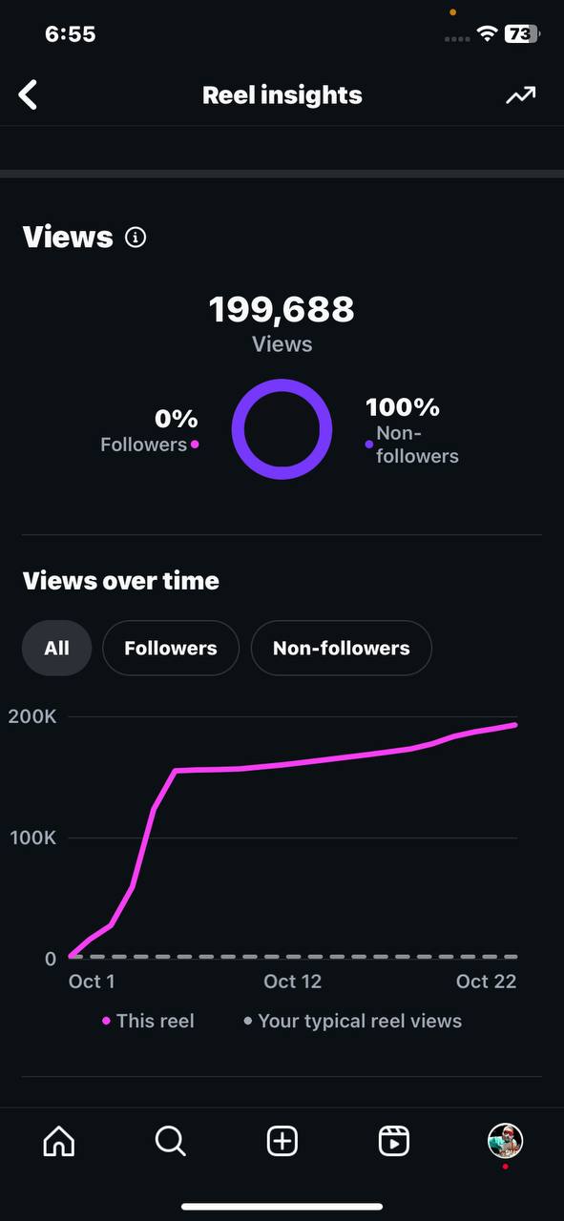The width and height of the screenshot is (564, 1221).
Task: Tap the create post plus icon
Action: tap(282, 1141)
